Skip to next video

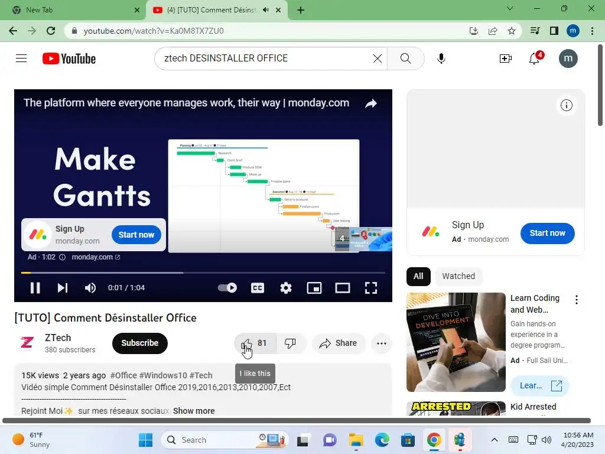pos(63,288)
